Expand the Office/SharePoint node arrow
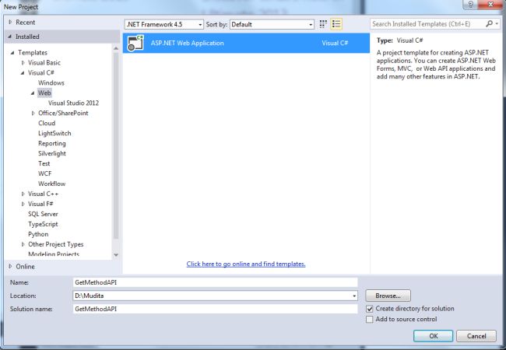The width and height of the screenshot is (506, 350). point(33,113)
